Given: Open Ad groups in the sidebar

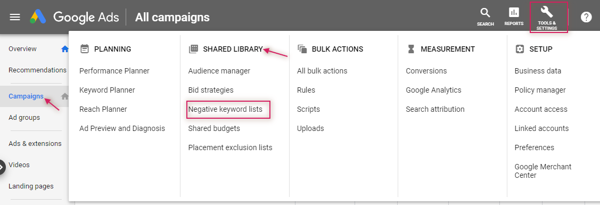Looking at the screenshot, I should (24, 118).
